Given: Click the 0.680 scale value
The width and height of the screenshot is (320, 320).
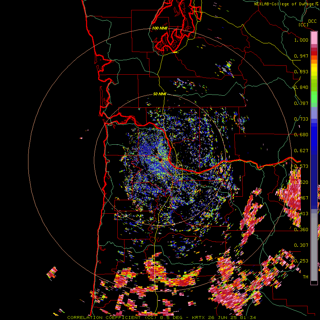Looking at the screenshot, I should 301,135.
